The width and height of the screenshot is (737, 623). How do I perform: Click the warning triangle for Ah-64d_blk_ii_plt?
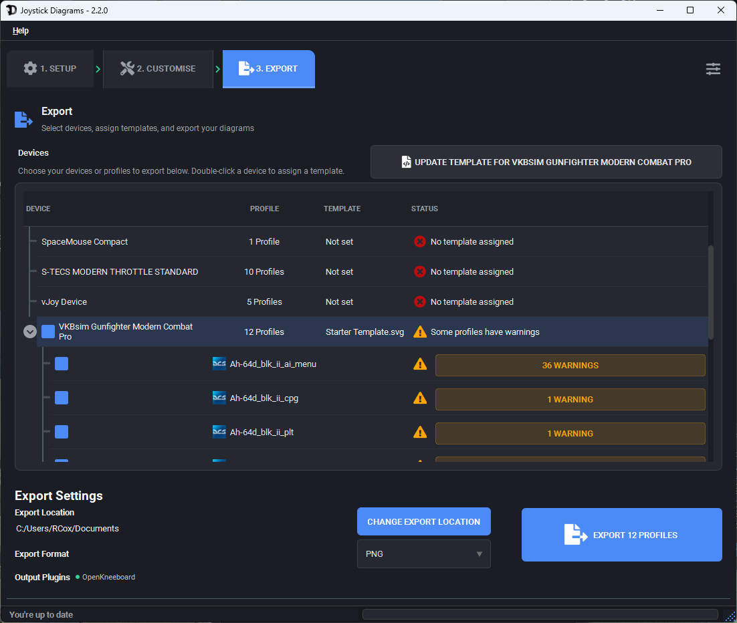[x=420, y=432]
